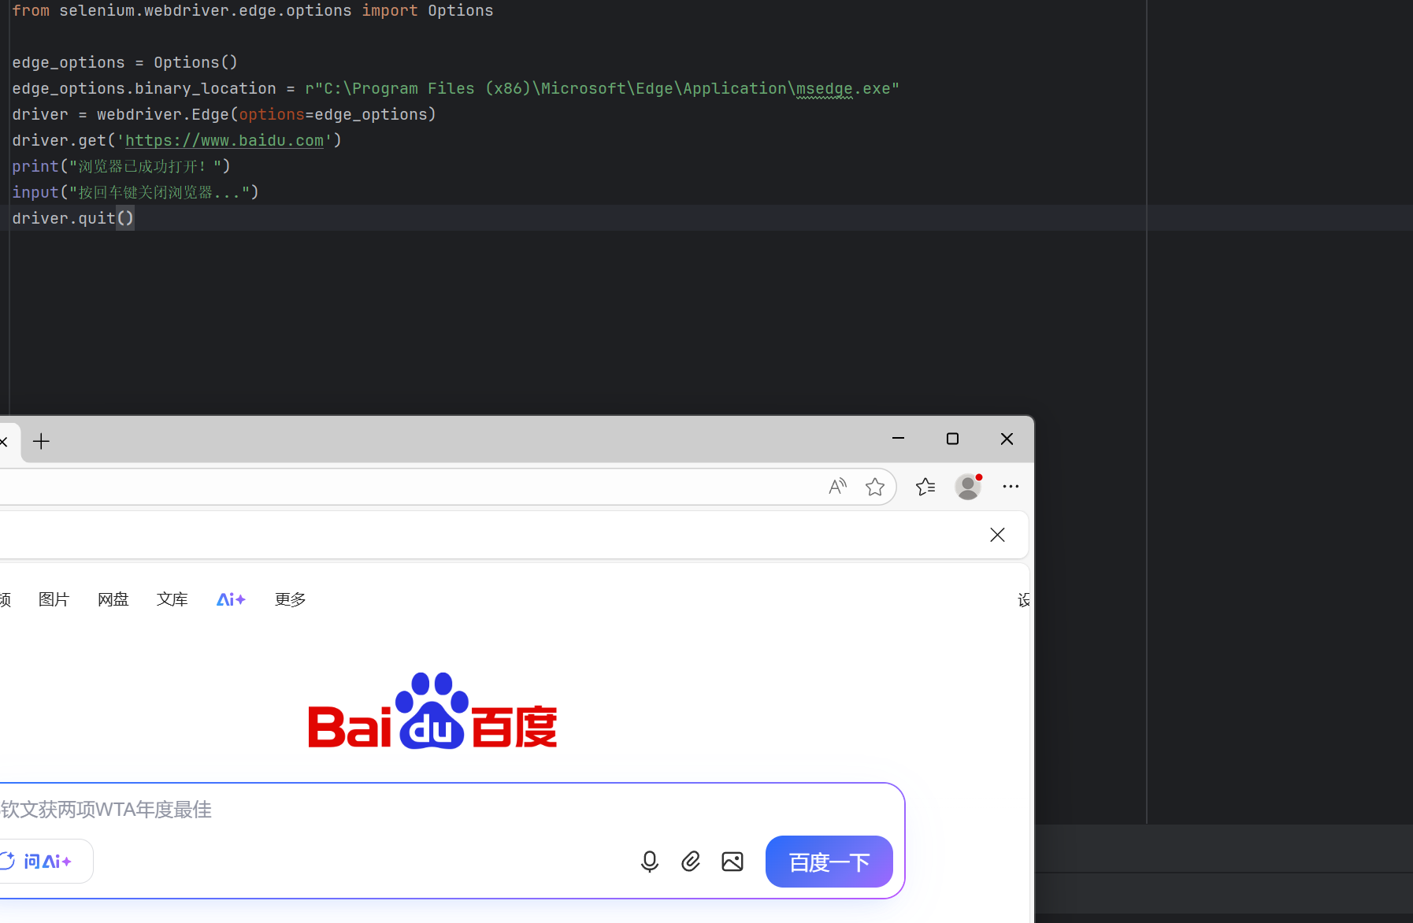Viewport: 1413px width, 923px height.
Task: Click the Read aloud icon in address bar
Action: [838, 487]
